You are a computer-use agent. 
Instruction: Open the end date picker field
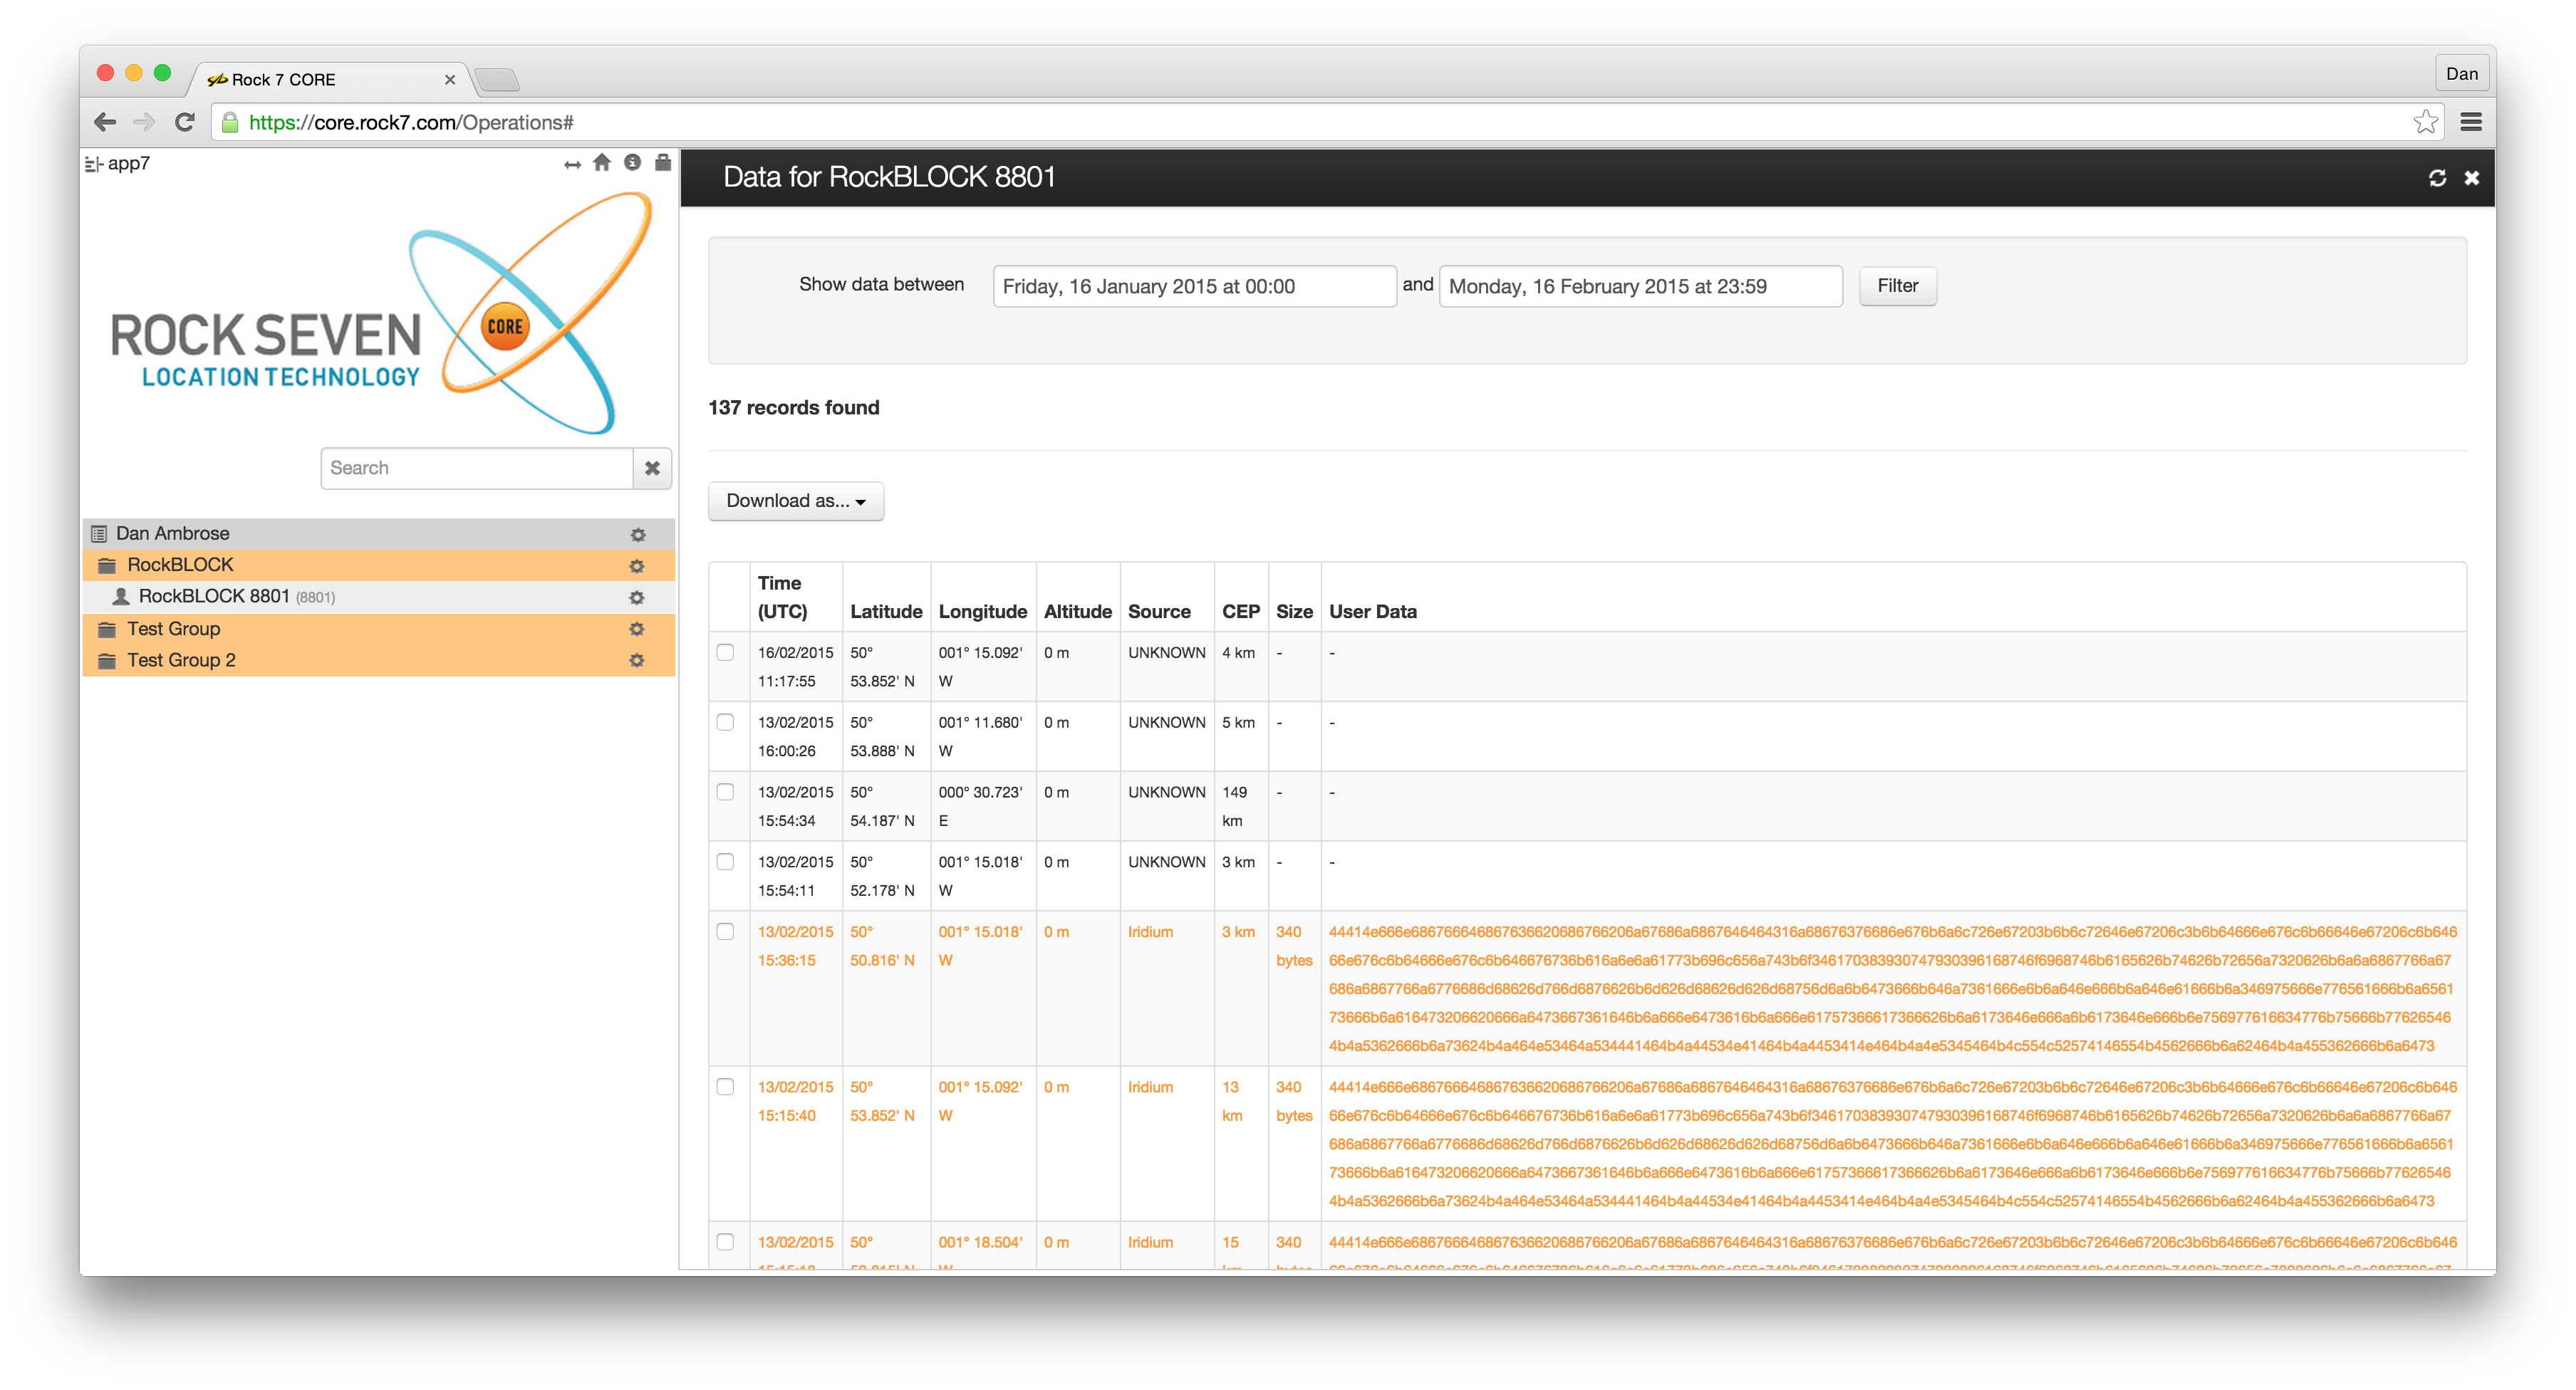[1640, 287]
